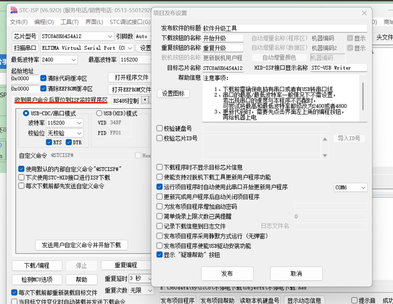393x304 pixels.
Task: Click the 帮助 button
Action: (81, 280)
